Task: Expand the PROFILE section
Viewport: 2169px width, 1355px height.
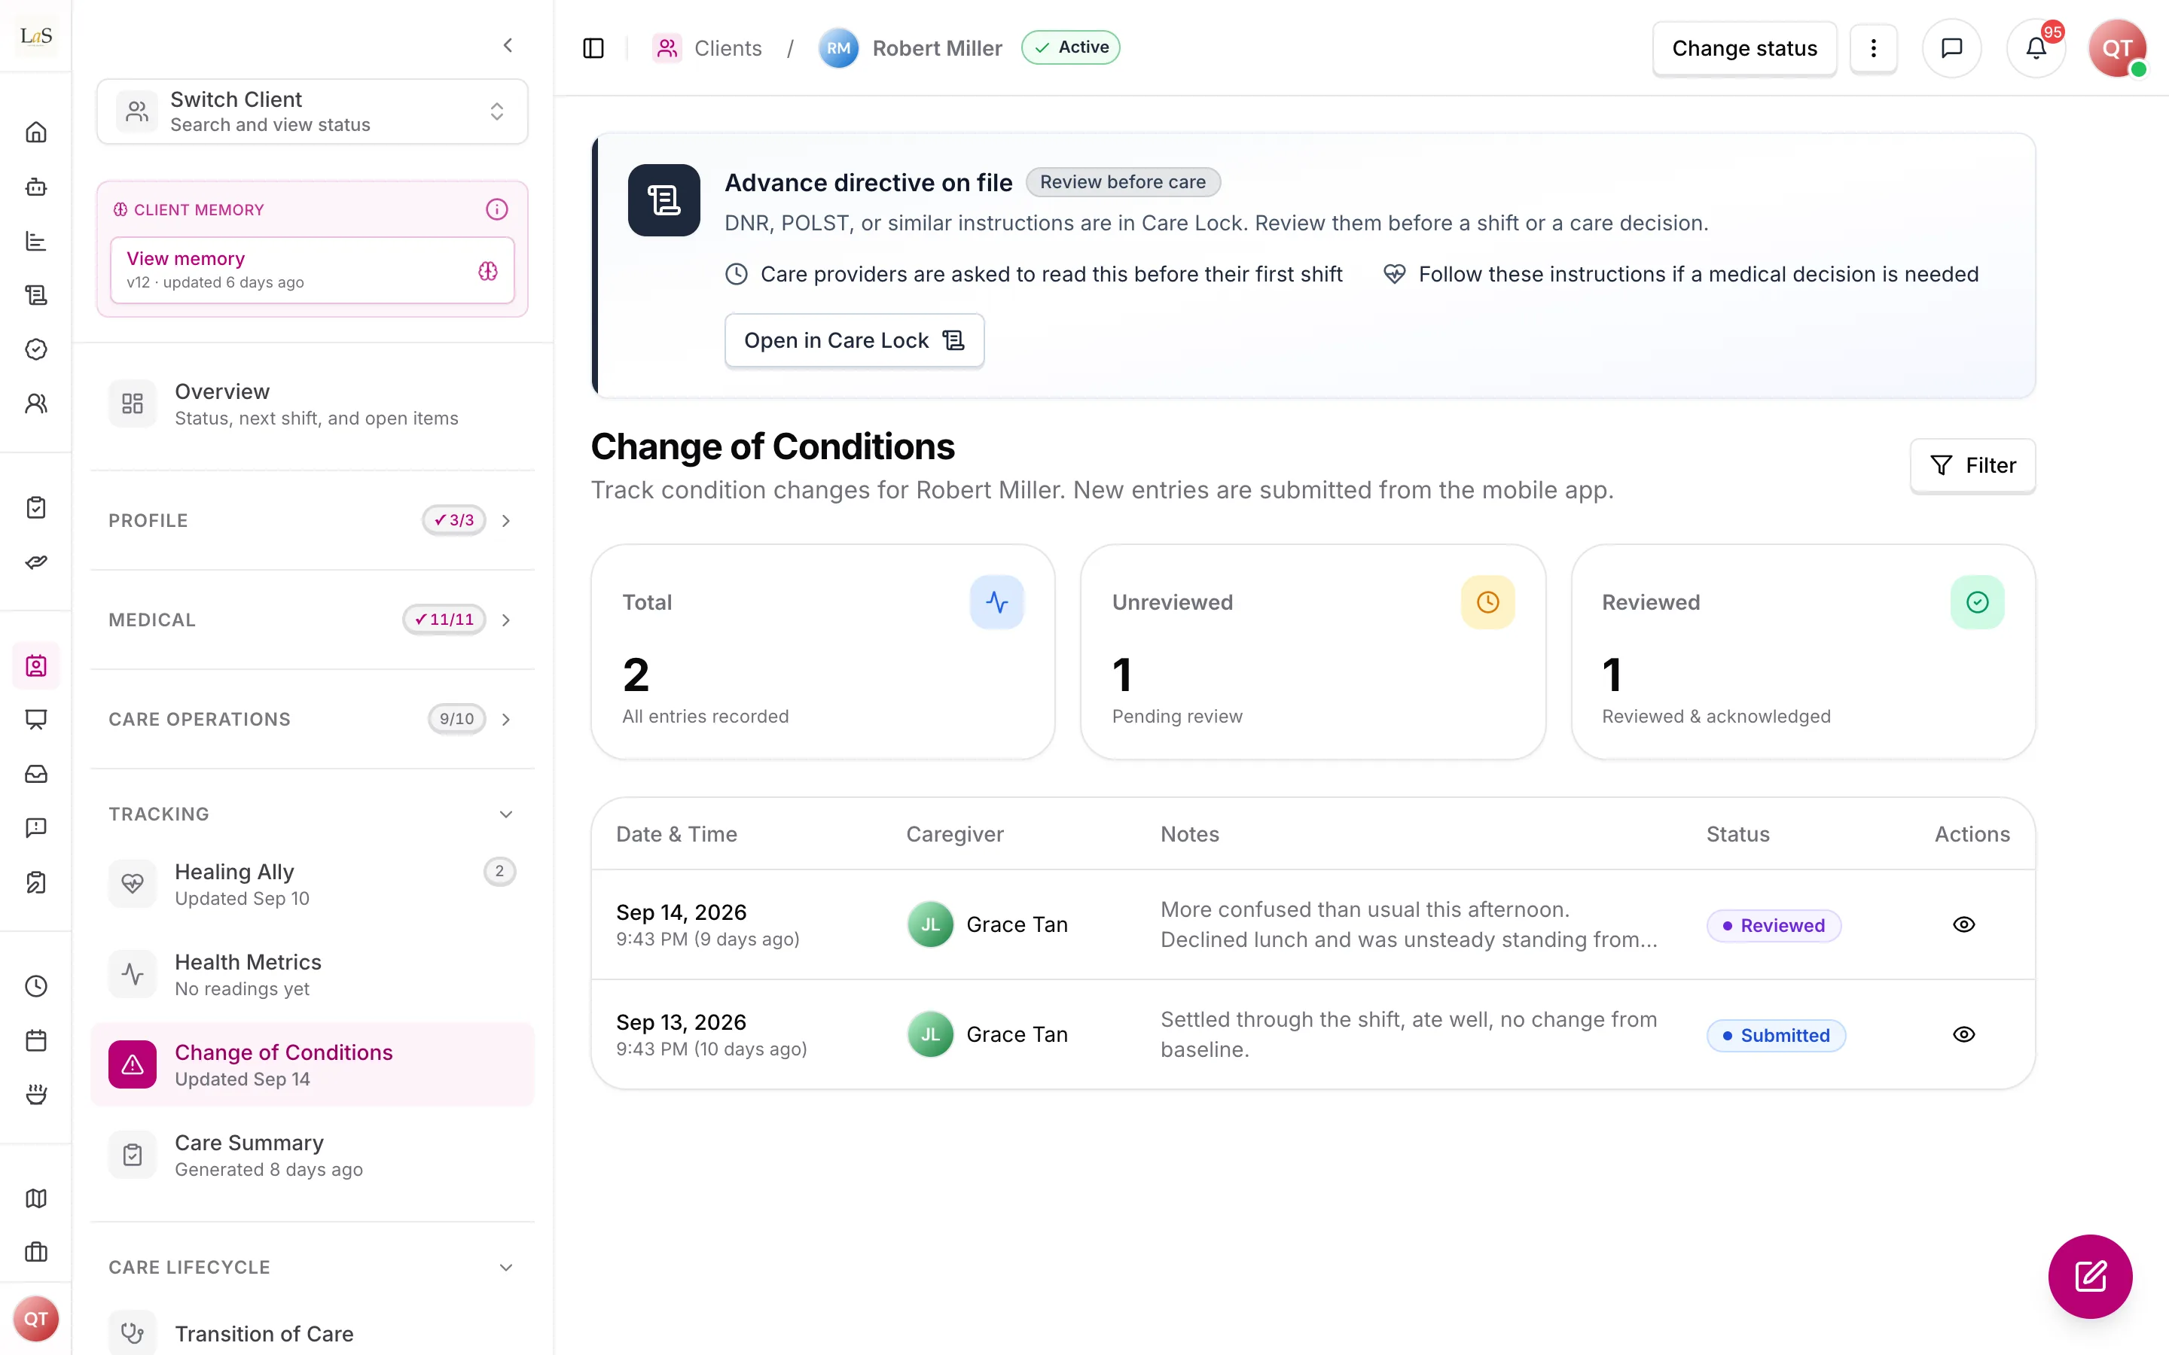Action: (312, 519)
